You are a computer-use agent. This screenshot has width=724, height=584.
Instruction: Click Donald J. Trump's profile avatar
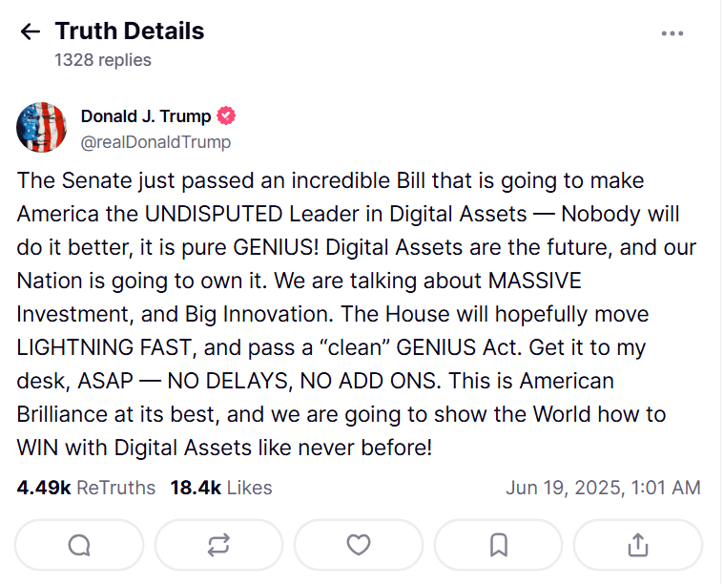pyautogui.click(x=42, y=128)
